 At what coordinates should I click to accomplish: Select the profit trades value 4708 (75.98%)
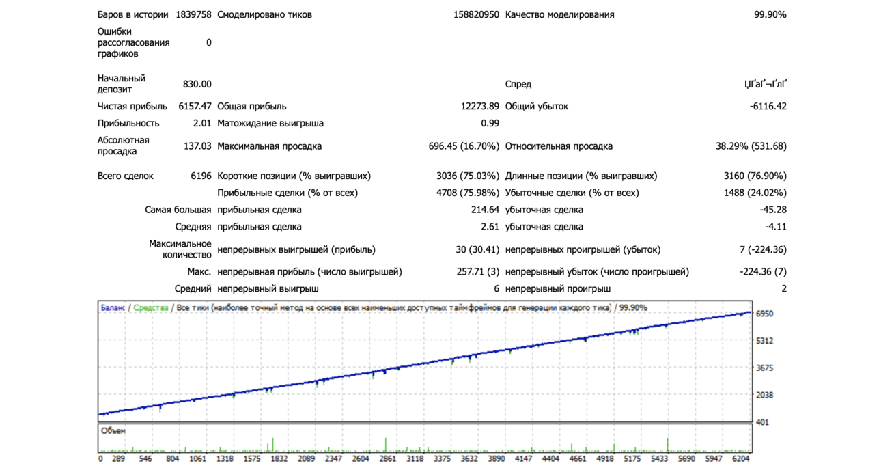[468, 193]
